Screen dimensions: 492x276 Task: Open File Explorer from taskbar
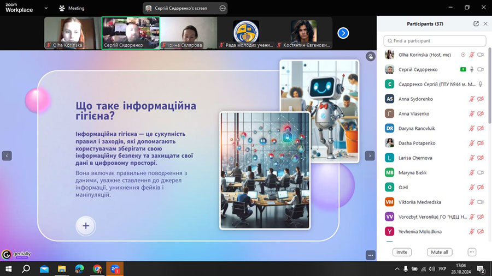(x=62, y=269)
